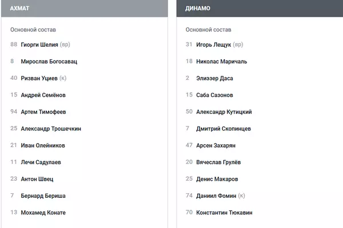This screenshot has height=228, width=343.
Task: Open goalkeeper Гиорги Шелия's profile
Action: 40,44
